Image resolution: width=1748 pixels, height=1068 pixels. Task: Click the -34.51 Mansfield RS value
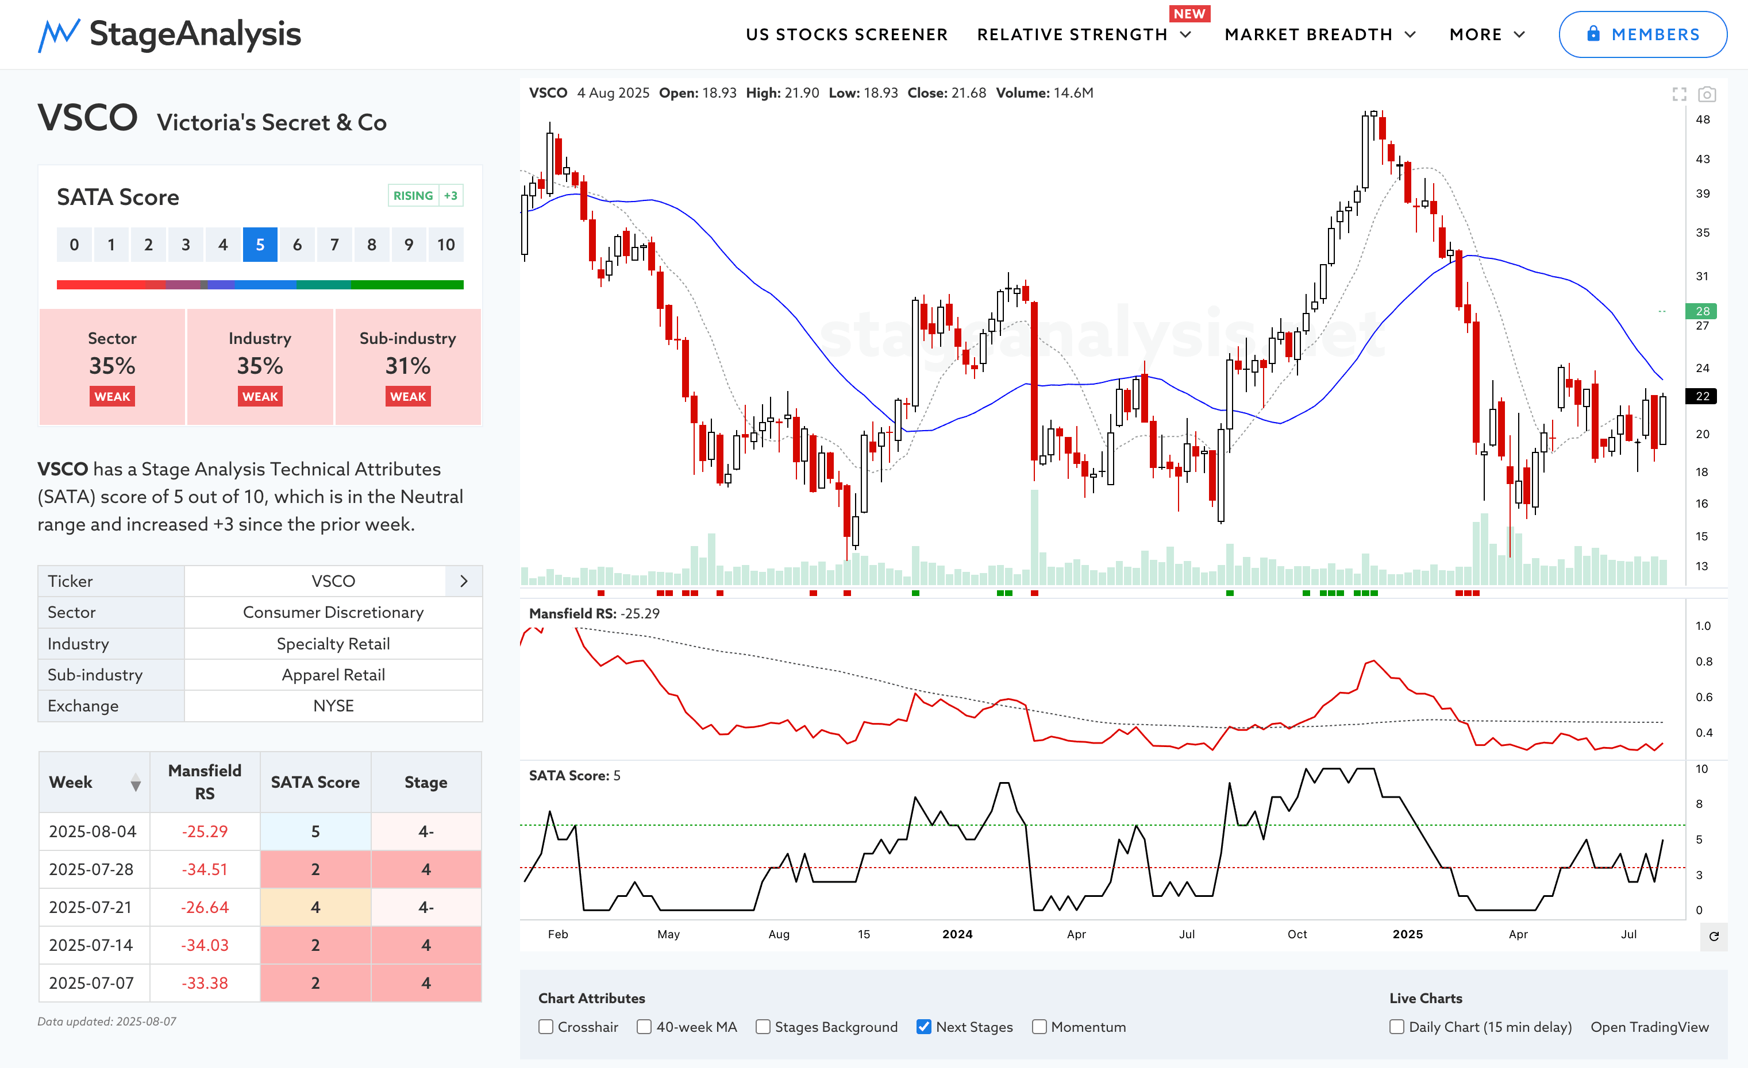click(205, 869)
